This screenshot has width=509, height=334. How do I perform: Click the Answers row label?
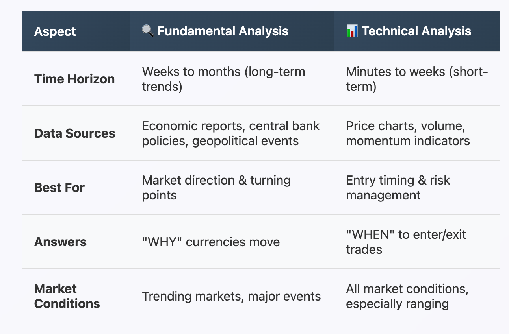[x=60, y=242]
